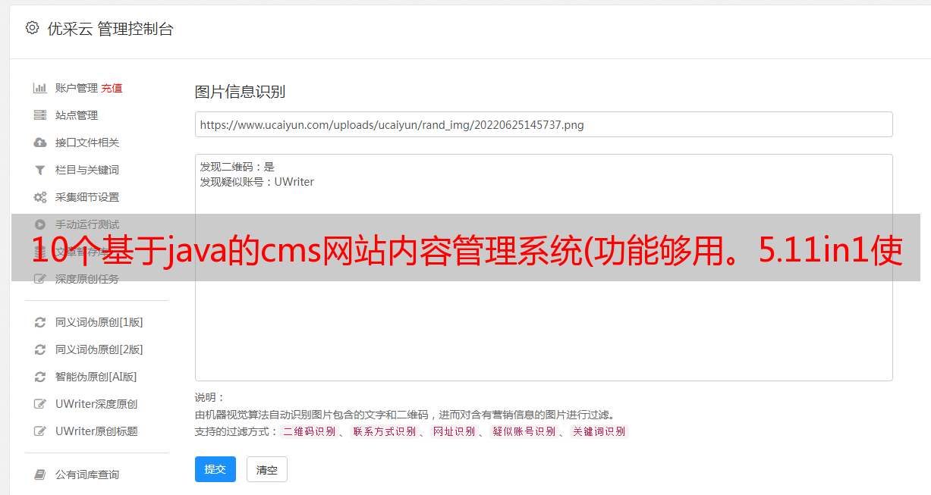Submit the form with 提交 button

pyautogui.click(x=215, y=469)
